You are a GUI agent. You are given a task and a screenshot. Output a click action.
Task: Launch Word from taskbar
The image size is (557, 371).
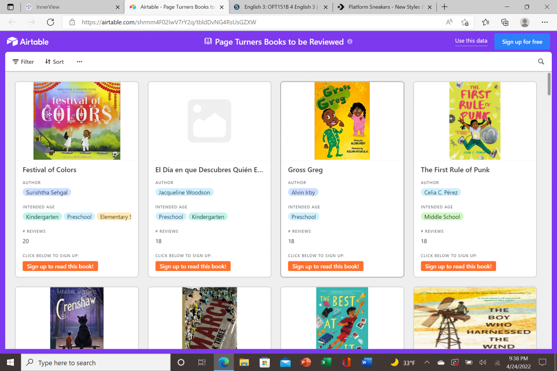(x=367, y=362)
